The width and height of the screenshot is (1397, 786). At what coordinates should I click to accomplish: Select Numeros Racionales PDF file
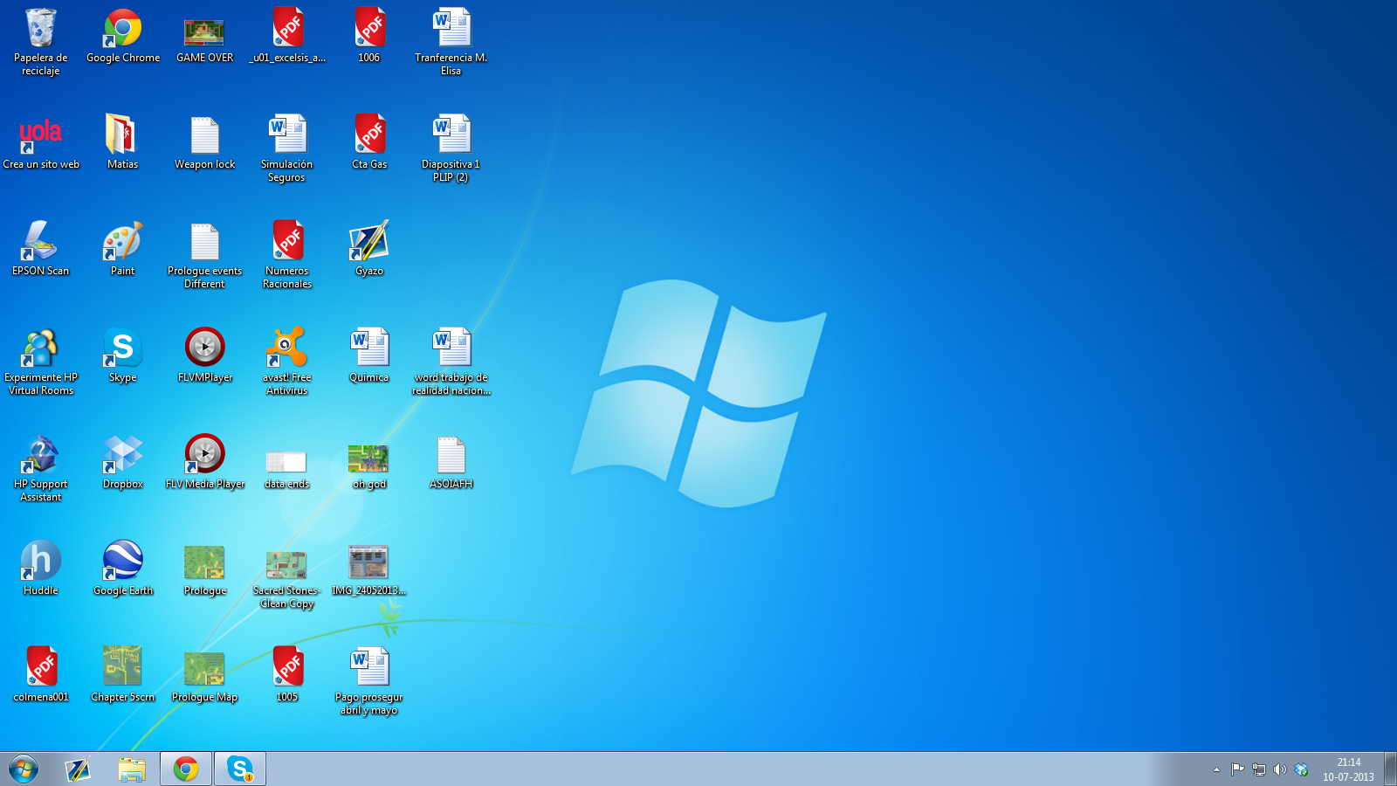(287, 255)
